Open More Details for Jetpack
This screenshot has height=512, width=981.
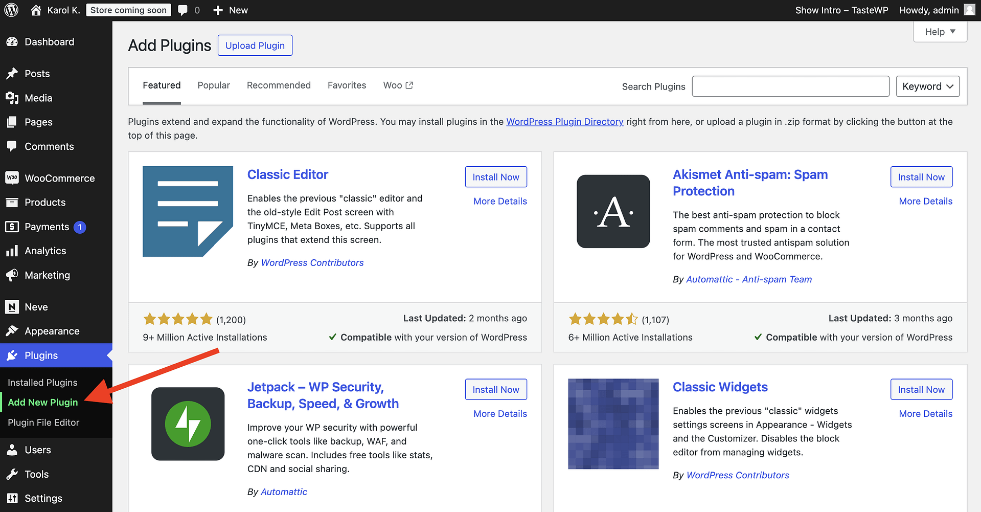point(500,414)
